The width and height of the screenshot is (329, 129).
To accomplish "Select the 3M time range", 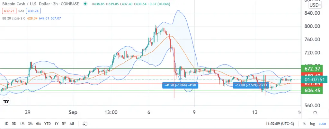I will [30, 124].
